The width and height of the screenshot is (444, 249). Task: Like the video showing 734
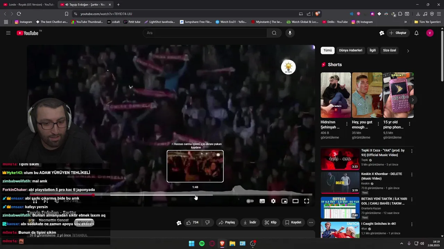[193, 222]
